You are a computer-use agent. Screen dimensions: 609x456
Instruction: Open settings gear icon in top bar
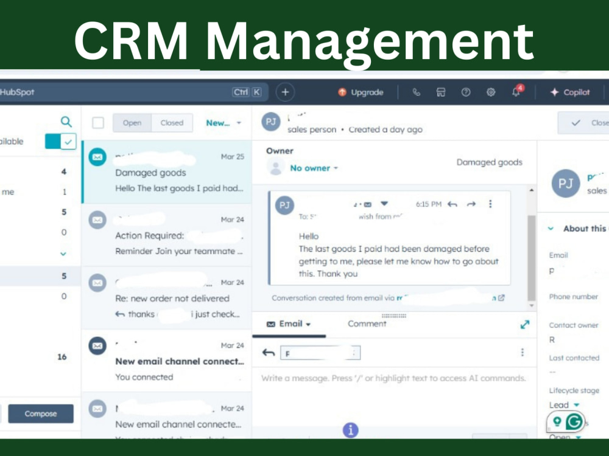click(x=491, y=92)
